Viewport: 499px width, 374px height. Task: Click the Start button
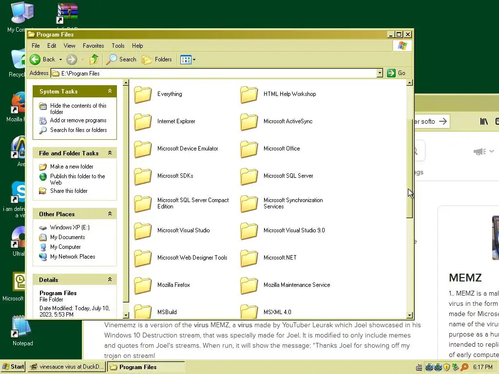click(x=13, y=367)
